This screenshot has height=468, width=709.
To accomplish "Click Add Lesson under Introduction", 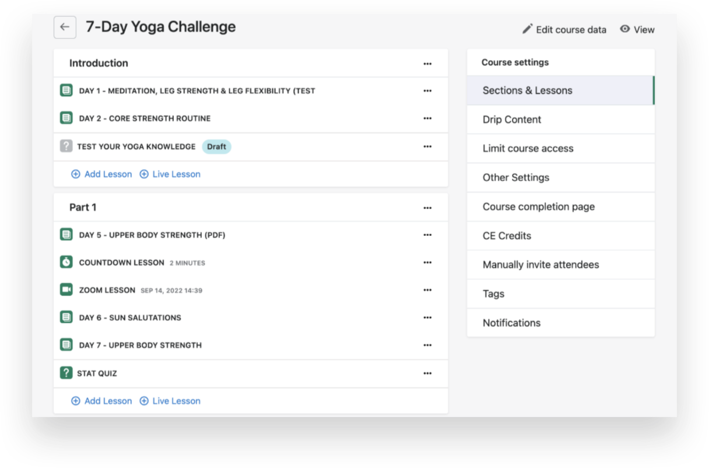I will tap(101, 174).
